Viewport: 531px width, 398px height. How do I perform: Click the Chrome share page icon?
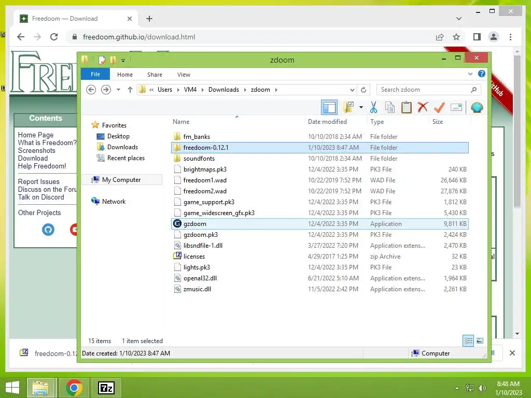click(x=440, y=37)
